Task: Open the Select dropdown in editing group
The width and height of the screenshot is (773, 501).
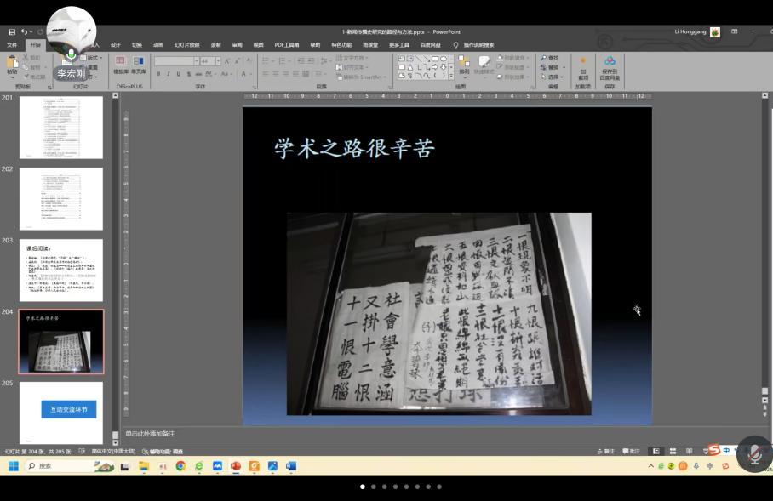Action: coord(553,77)
